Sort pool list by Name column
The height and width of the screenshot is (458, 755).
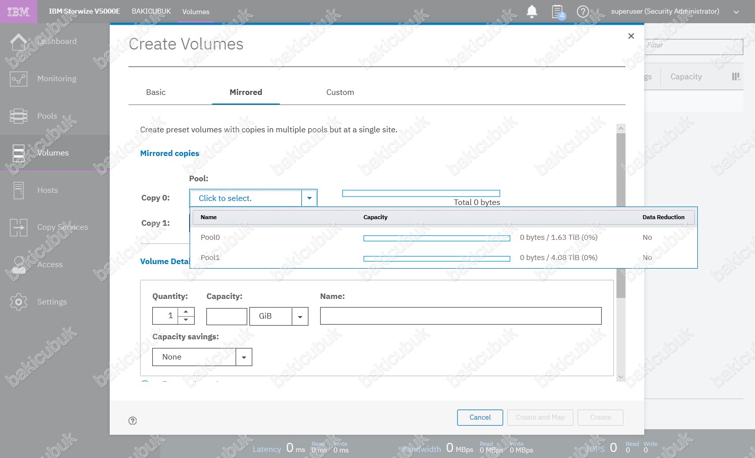coord(208,217)
